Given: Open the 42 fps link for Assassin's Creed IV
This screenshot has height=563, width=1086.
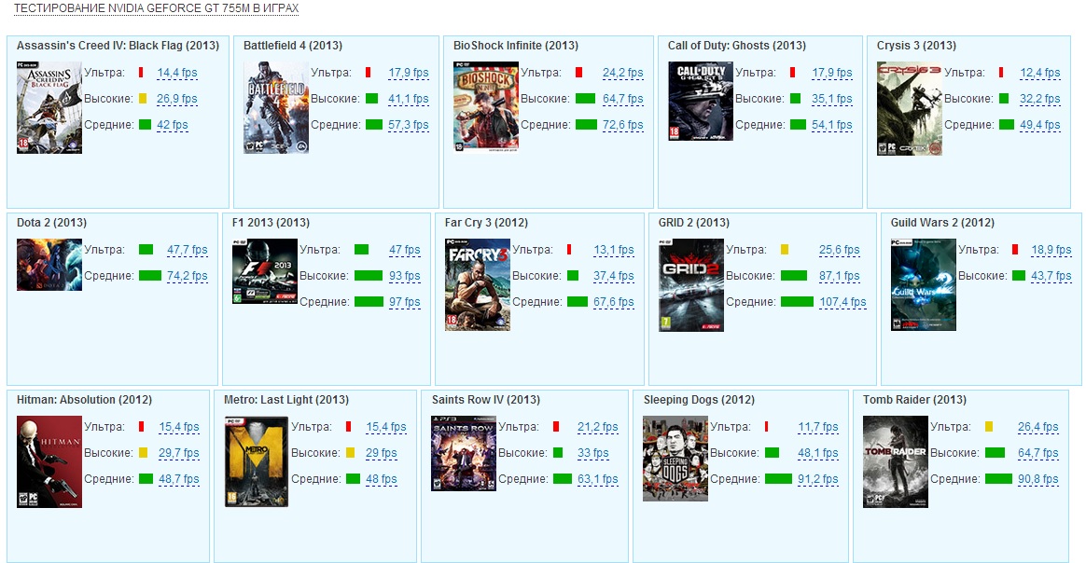Looking at the screenshot, I should click(173, 125).
